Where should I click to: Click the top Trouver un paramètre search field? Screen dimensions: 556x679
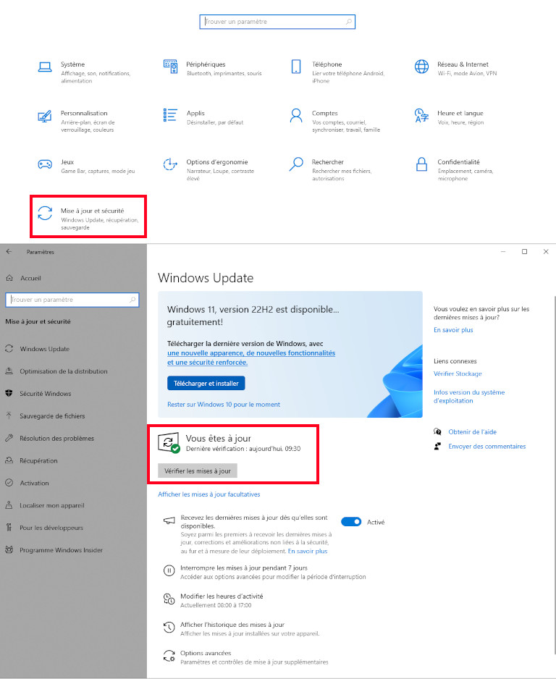point(277,22)
